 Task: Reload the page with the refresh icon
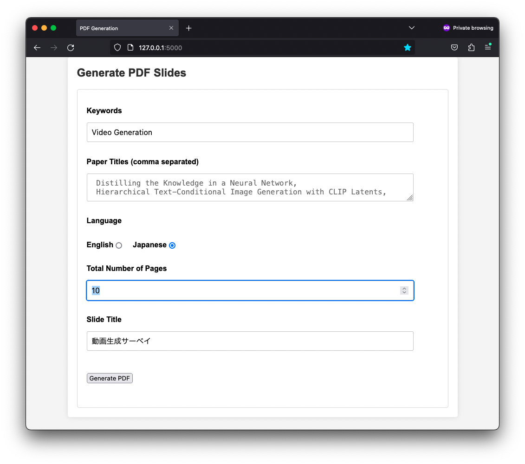coord(70,47)
